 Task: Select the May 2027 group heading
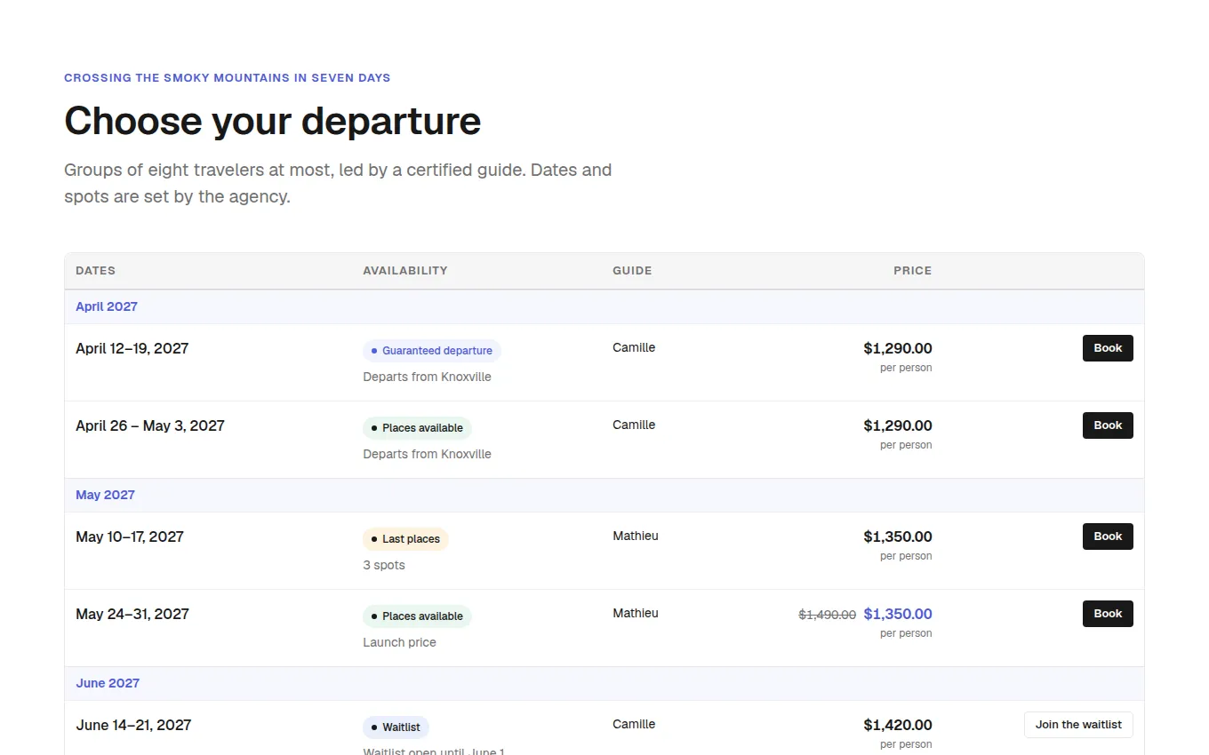[105, 495]
